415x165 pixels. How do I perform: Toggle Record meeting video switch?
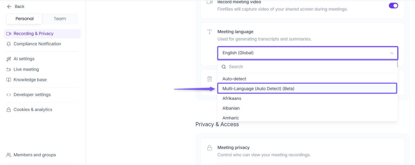[x=393, y=6]
